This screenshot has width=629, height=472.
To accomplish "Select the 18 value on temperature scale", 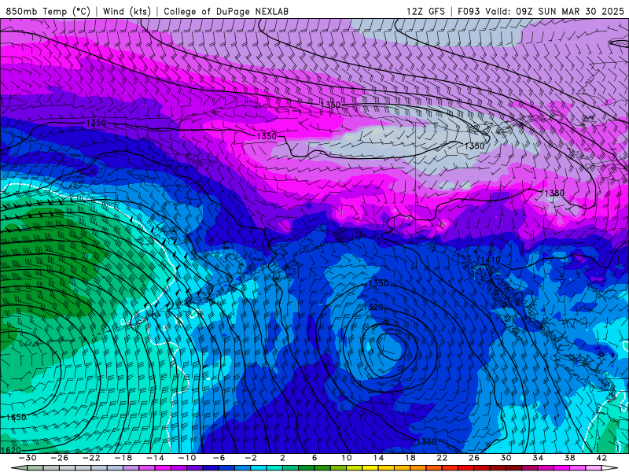I will click(x=410, y=458).
